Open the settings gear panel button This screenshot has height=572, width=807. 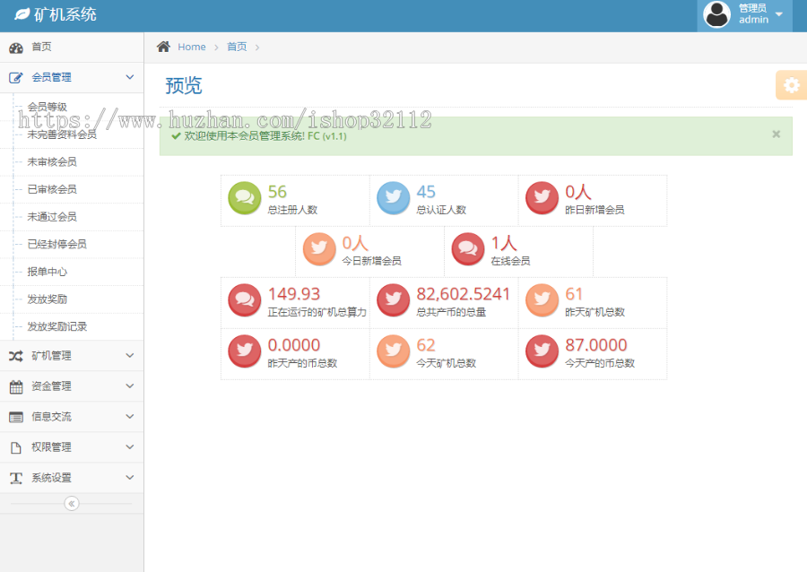pos(792,85)
